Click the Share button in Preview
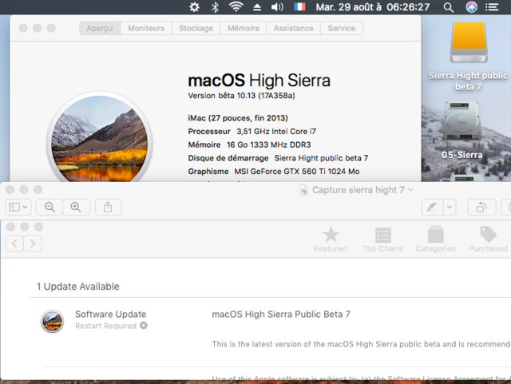511x384 pixels. click(108, 207)
